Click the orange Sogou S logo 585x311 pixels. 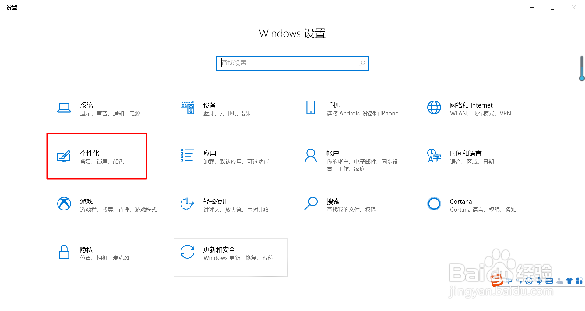pyautogui.click(x=497, y=281)
